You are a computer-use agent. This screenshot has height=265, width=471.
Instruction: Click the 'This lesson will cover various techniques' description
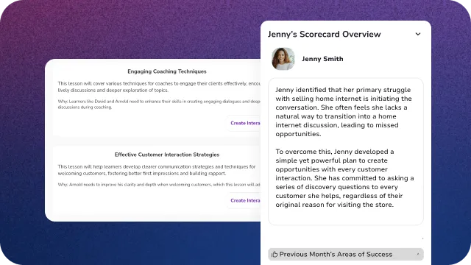(159, 87)
